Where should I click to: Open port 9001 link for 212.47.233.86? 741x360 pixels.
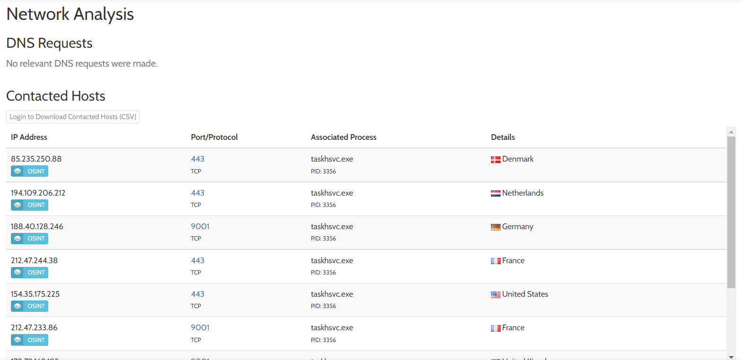tap(200, 328)
